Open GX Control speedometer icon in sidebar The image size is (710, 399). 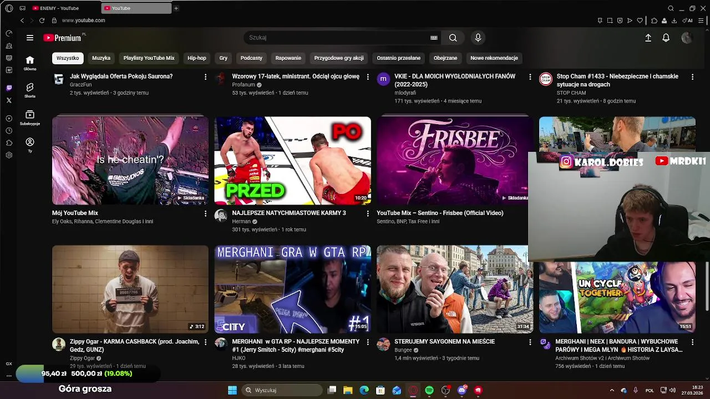point(9,33)
